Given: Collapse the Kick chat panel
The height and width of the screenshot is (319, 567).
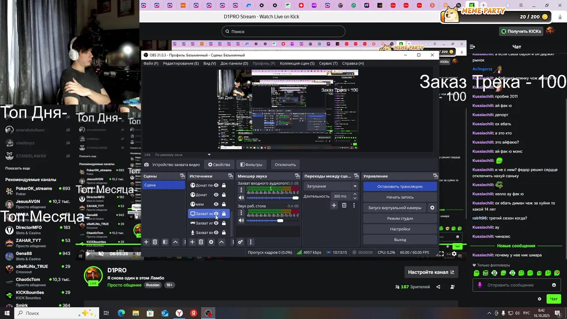Looking at the screenshot, I should click(472, 47).
